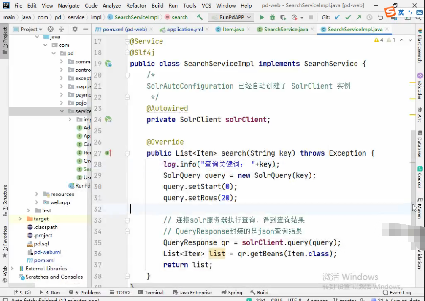This screenshot has width=425, height=301.
Task: Open the Structure side panel
Action: click(x=5, y=200)
